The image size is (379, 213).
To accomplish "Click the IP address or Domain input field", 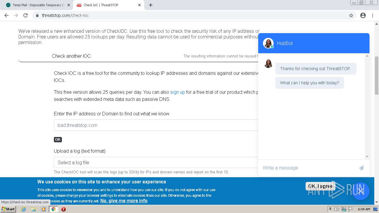I will [x=156, y=125].
